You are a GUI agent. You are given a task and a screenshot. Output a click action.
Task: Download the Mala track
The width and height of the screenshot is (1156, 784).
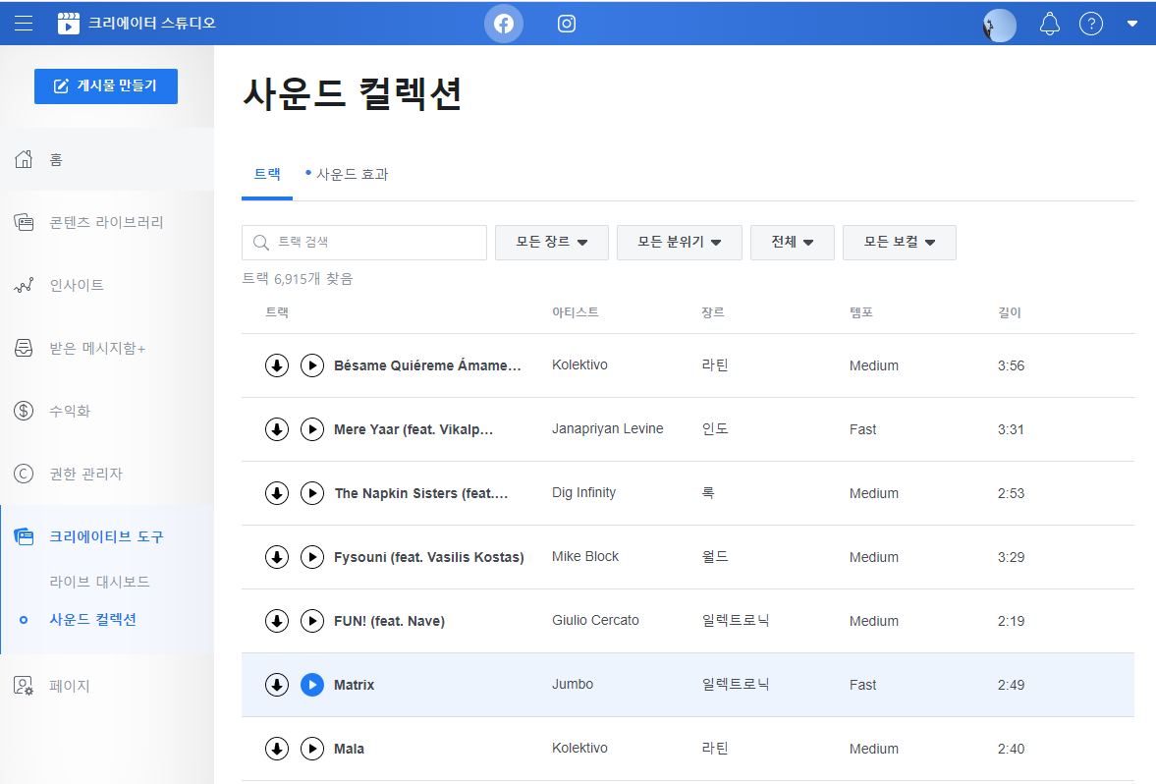(277, 750)
